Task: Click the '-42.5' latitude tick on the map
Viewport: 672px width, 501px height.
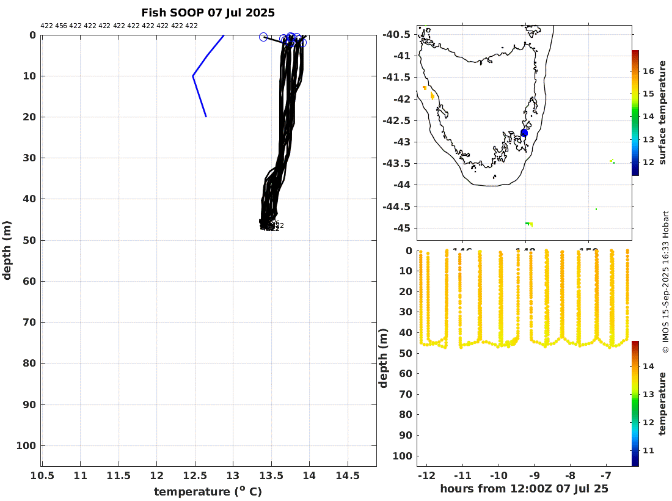Action: click(x=396, y=120)
